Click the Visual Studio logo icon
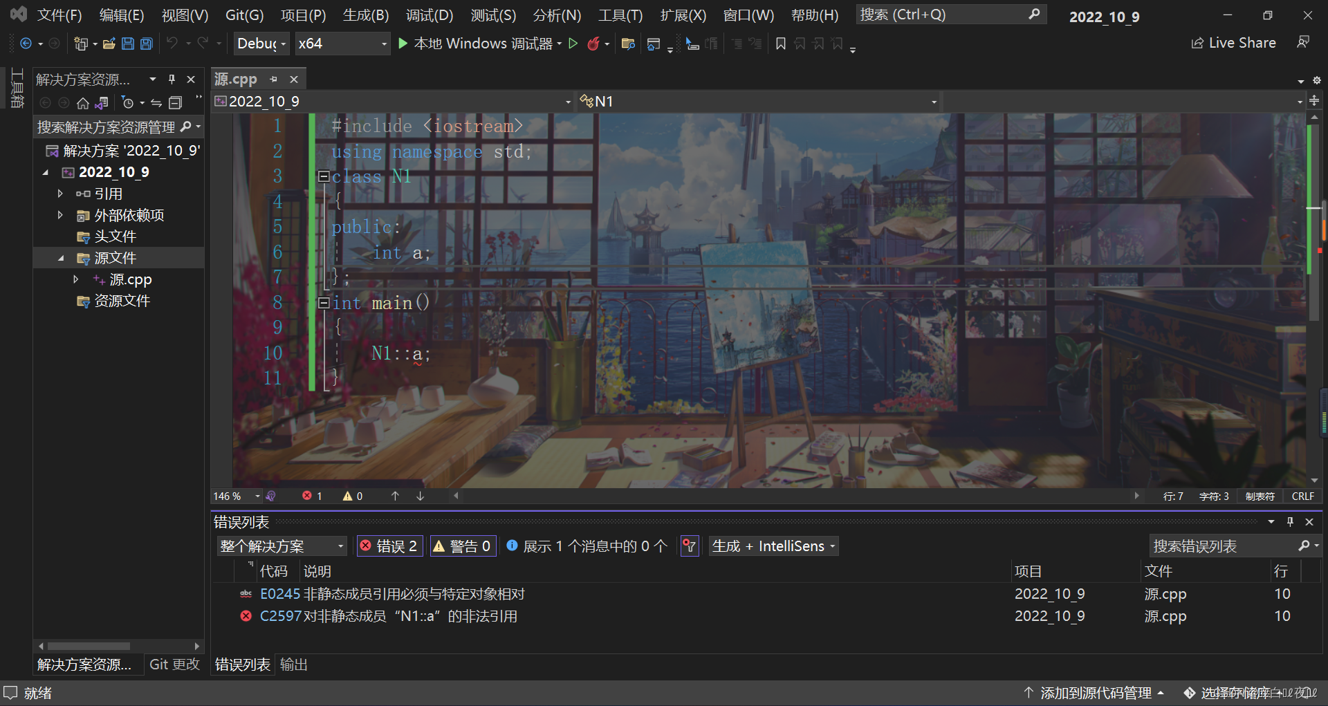 pyautogui.click(x=18, y=14)
